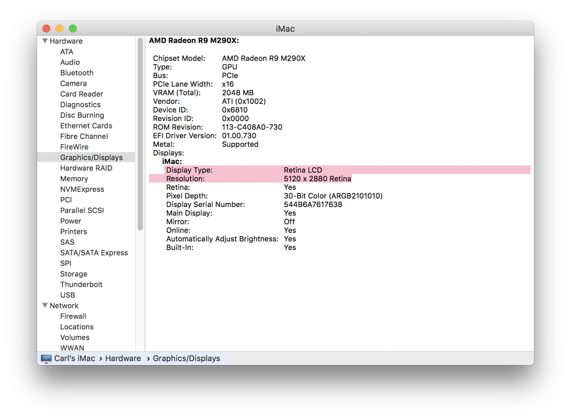Select Thunderbolt in the sidebar
This screenshot has width=571, height=418.
tap(81, 284)
